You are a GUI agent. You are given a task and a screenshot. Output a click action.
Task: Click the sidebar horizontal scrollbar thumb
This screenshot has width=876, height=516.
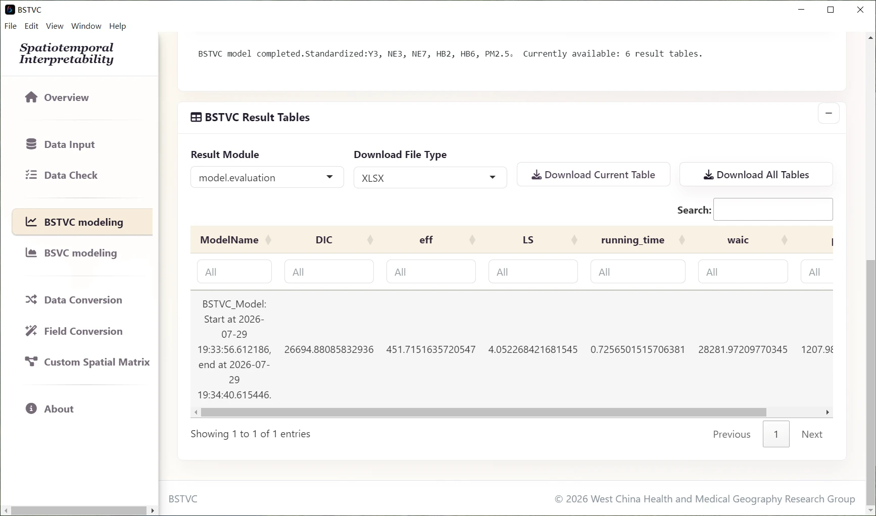click(x=79, y=510)
